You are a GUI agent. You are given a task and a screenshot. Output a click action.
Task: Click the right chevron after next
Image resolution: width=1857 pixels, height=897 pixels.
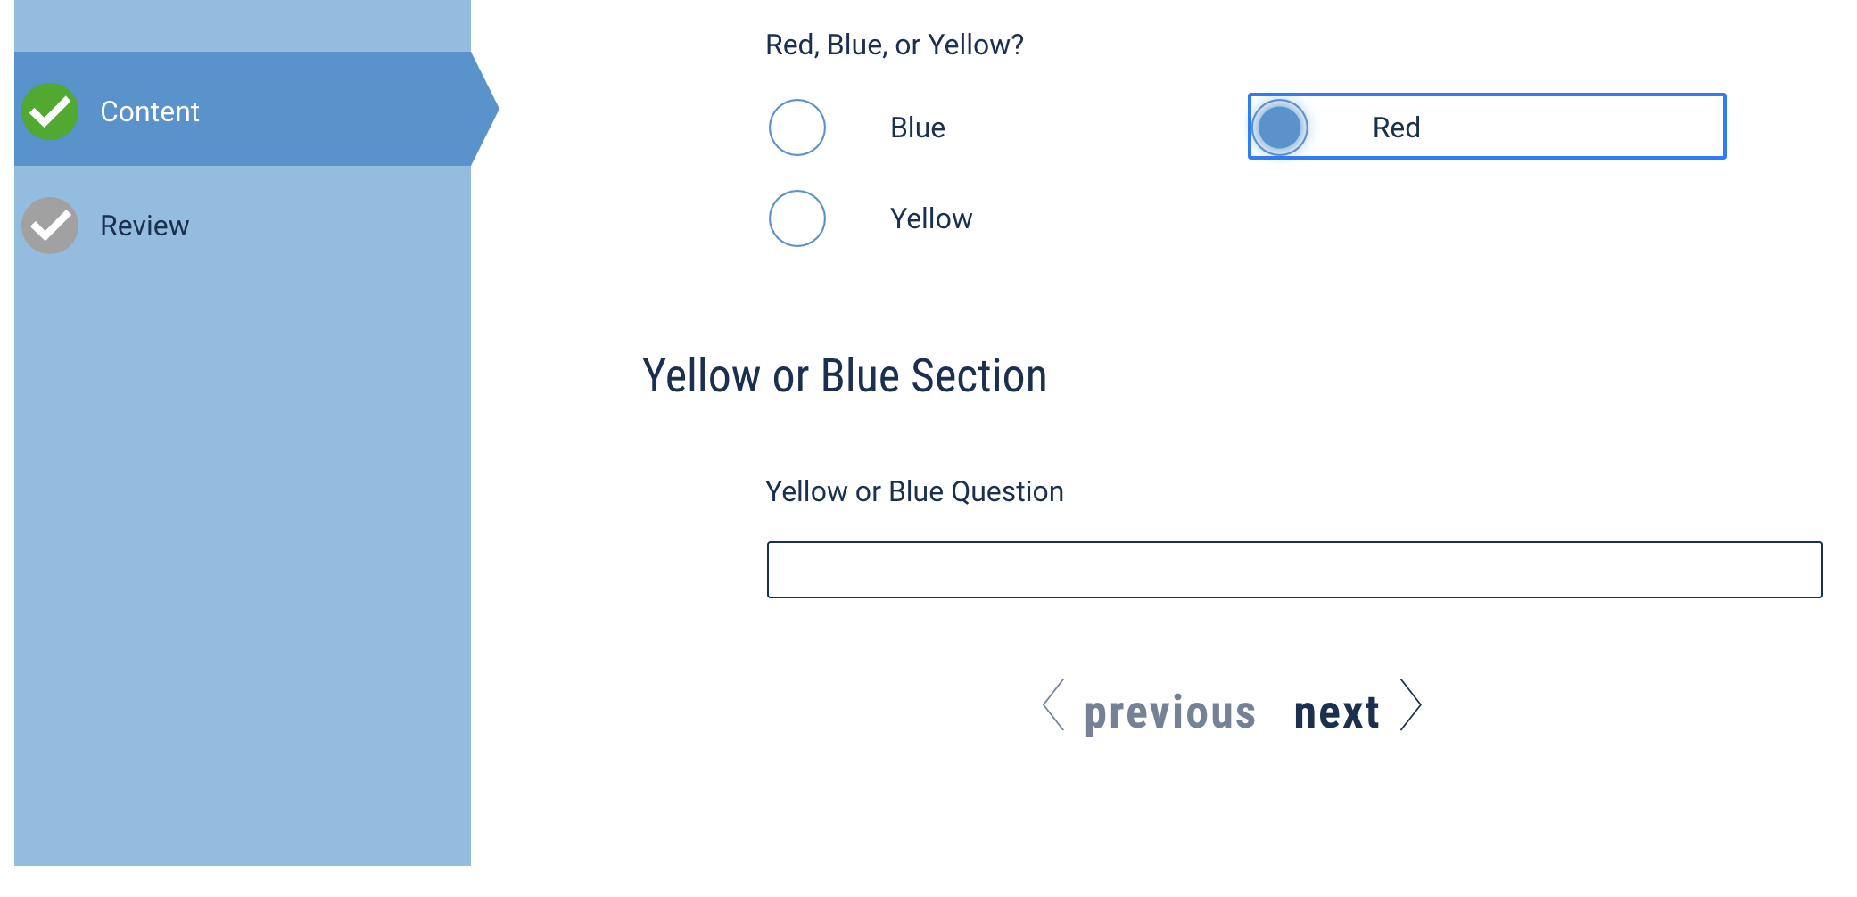click(1410, 705)
